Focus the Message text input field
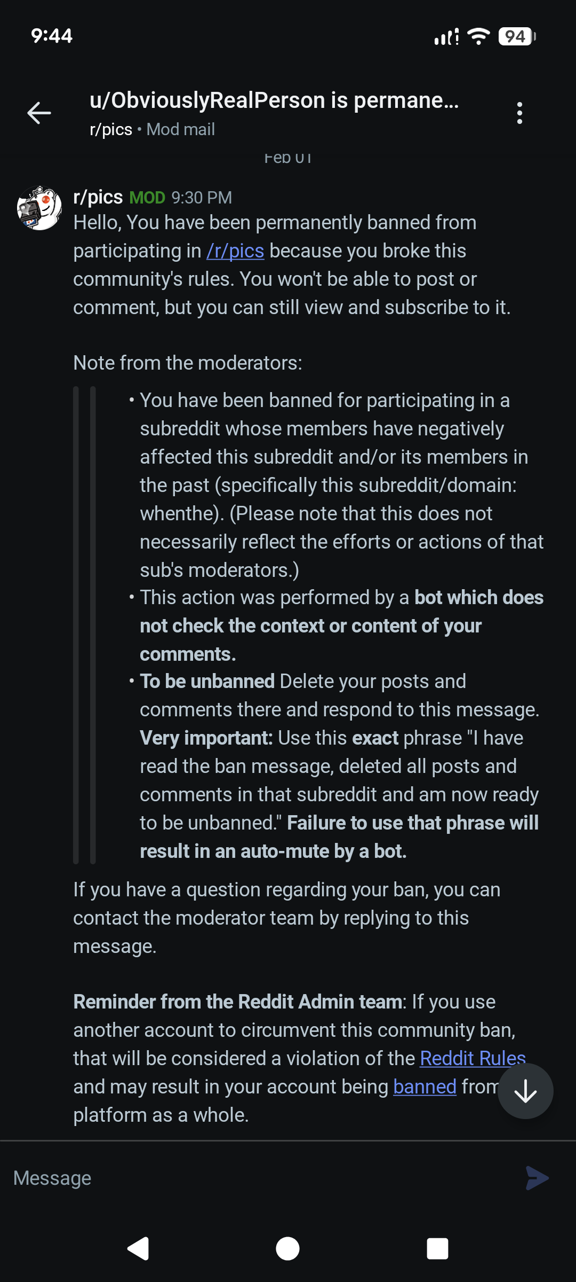This screenshot has height=1282, width=576. click(x=261, y=1178)
